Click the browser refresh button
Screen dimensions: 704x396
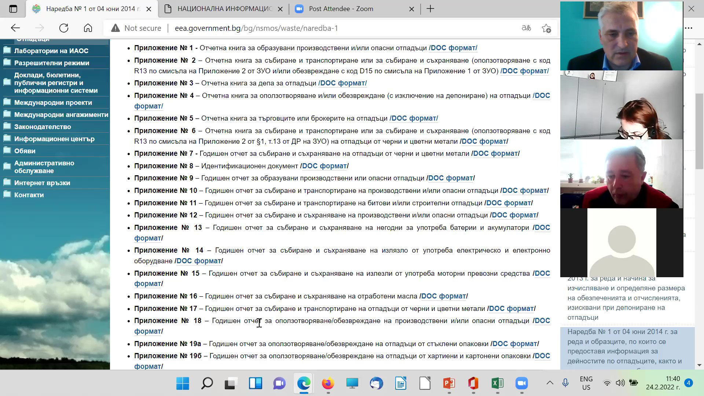click(64, 28)
